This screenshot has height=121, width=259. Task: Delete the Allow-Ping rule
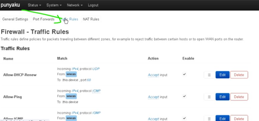click(x=239, y=97)
